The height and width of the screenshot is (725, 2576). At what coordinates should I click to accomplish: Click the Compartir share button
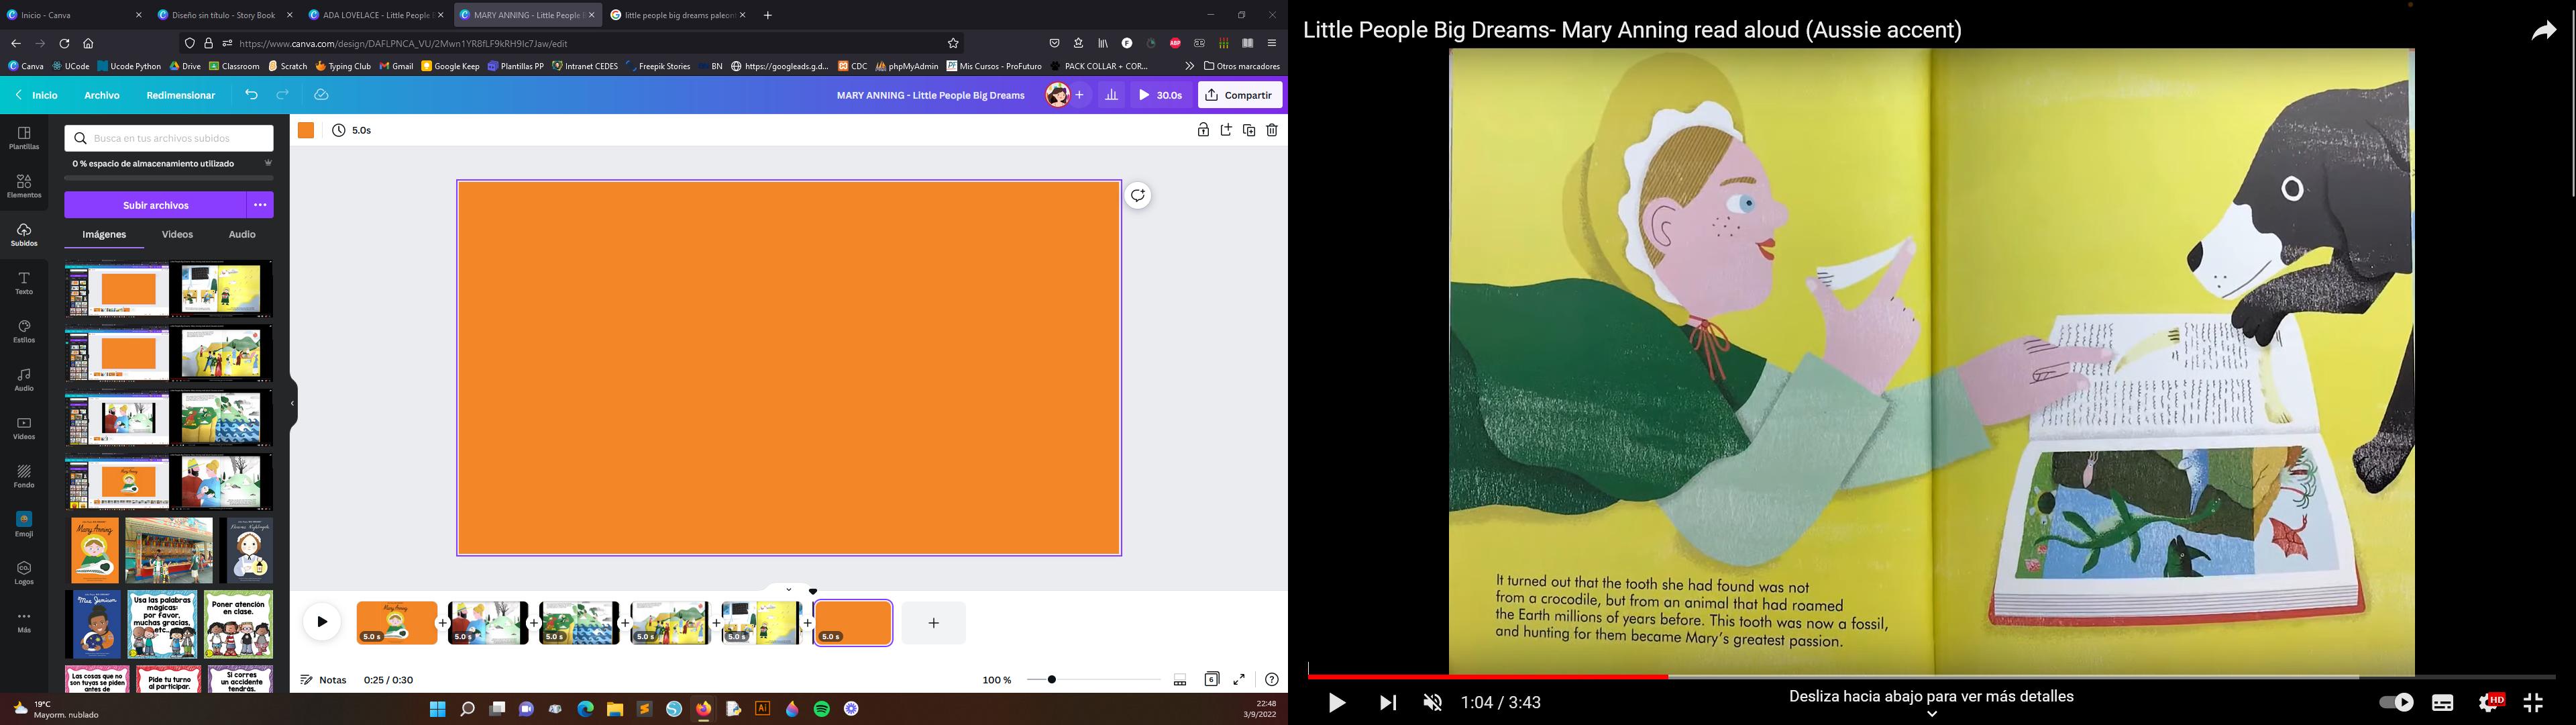[1240, 95]
